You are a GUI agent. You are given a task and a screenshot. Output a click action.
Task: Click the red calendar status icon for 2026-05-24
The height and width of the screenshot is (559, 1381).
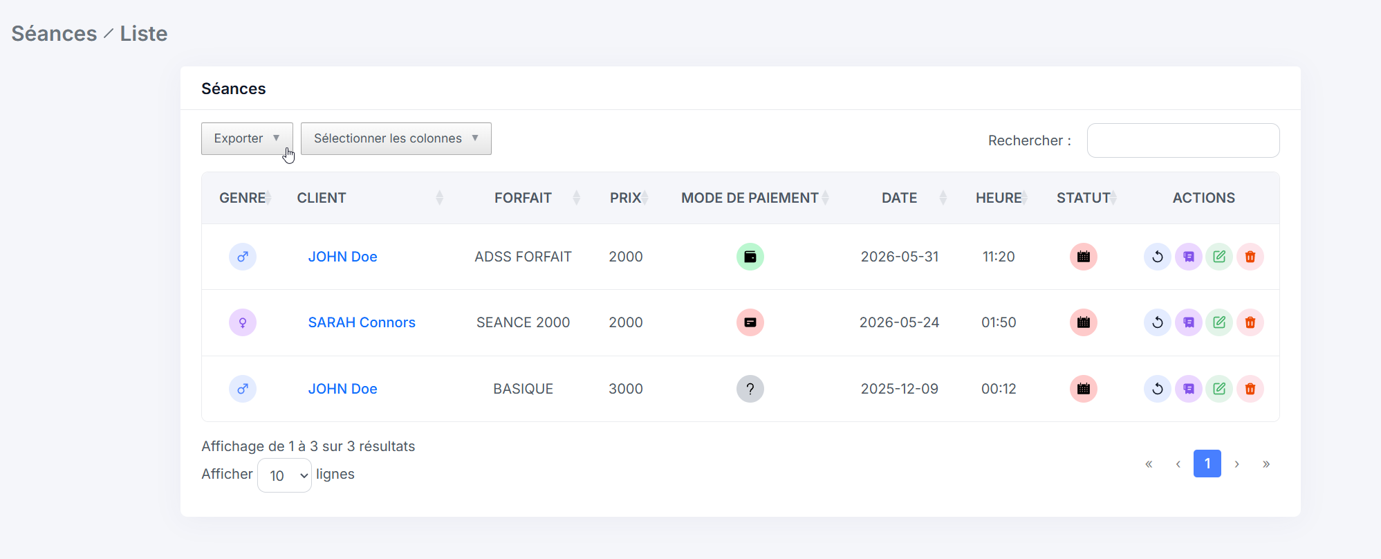pos(1084,322)
